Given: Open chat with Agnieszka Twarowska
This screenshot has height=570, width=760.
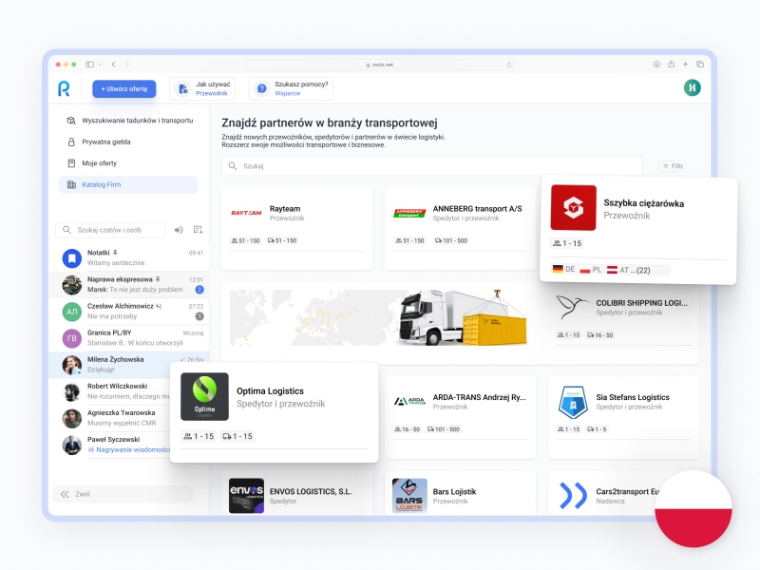Looking at the screenshot, I should pyautogui.click(x=109, y=418).
